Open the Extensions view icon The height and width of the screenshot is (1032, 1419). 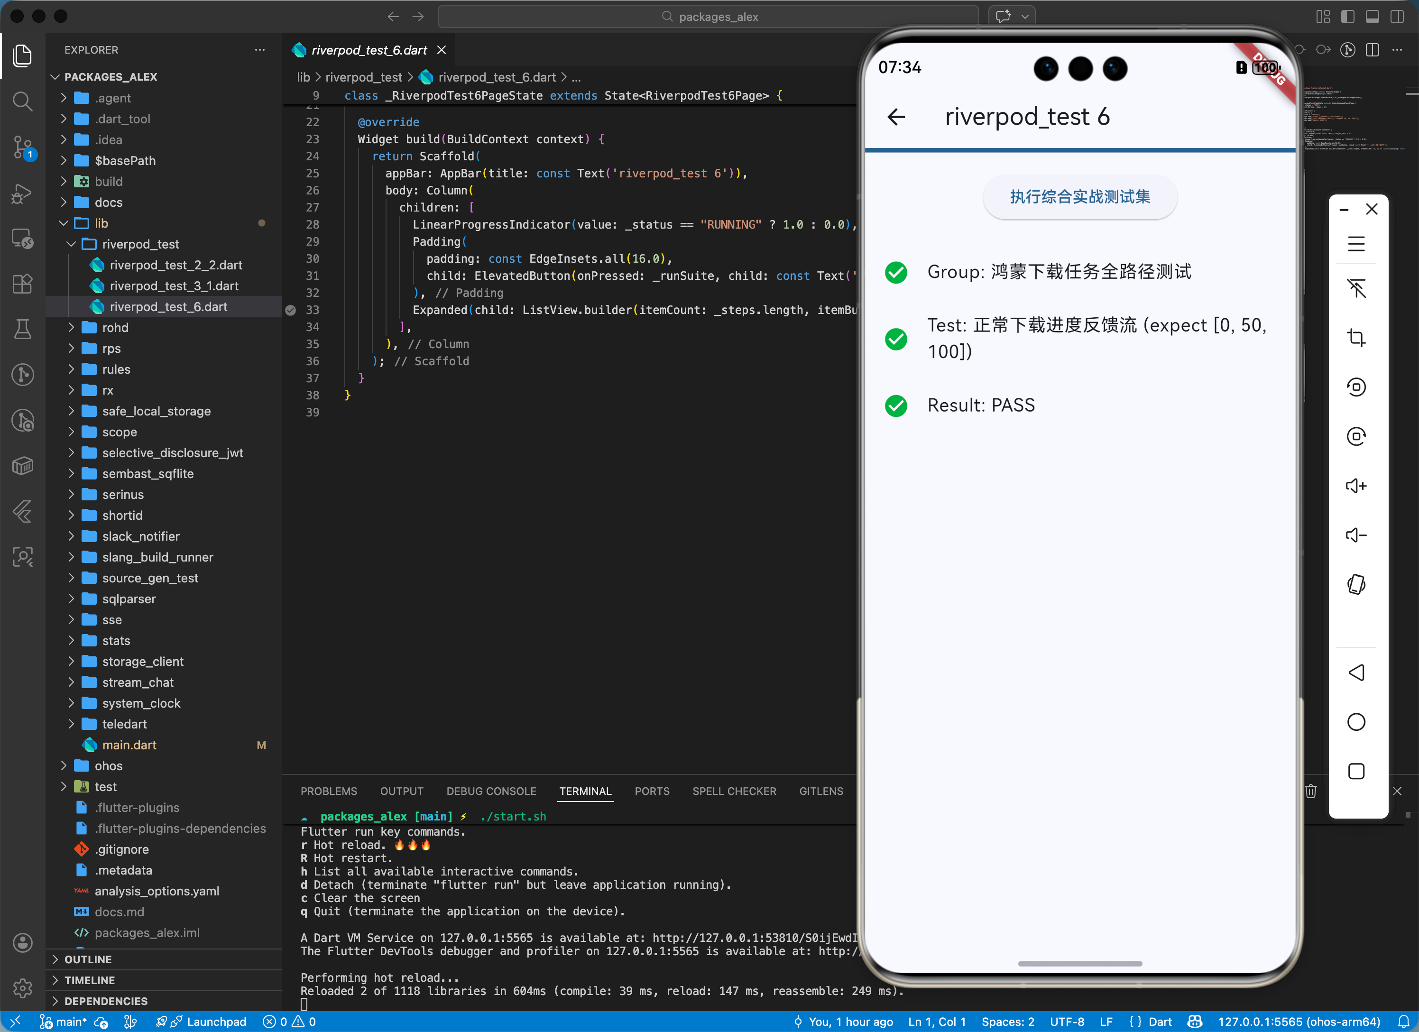click(22, 284)
